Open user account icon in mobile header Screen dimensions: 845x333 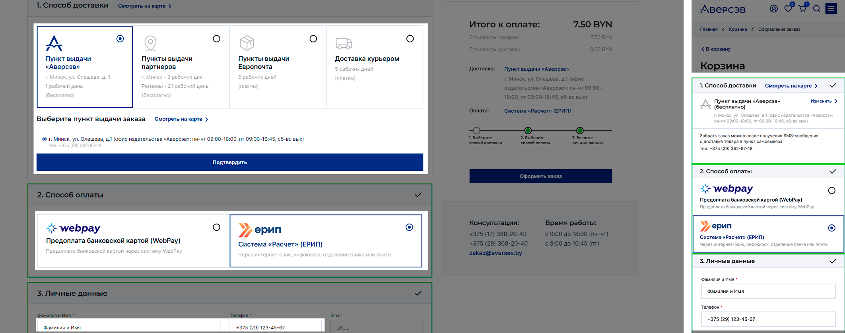[x=773, y=9]
